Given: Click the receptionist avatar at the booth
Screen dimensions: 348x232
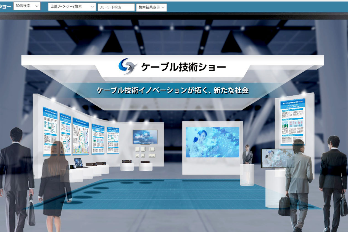Looking at the screenshot, I should [247, 154].
